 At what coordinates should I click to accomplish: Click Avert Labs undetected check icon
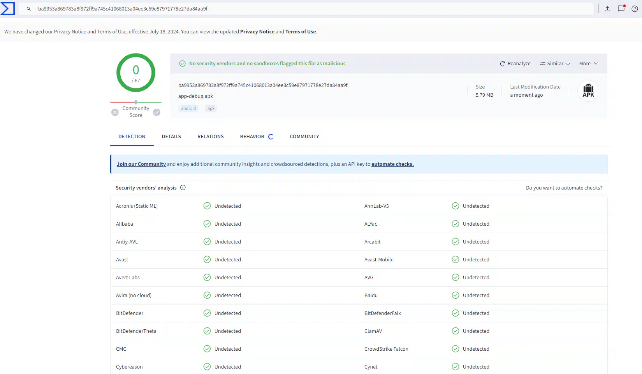tap(207, 277)
